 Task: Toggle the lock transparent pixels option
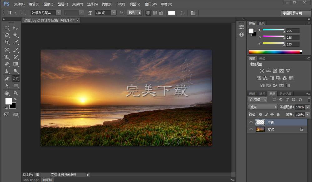260,115
